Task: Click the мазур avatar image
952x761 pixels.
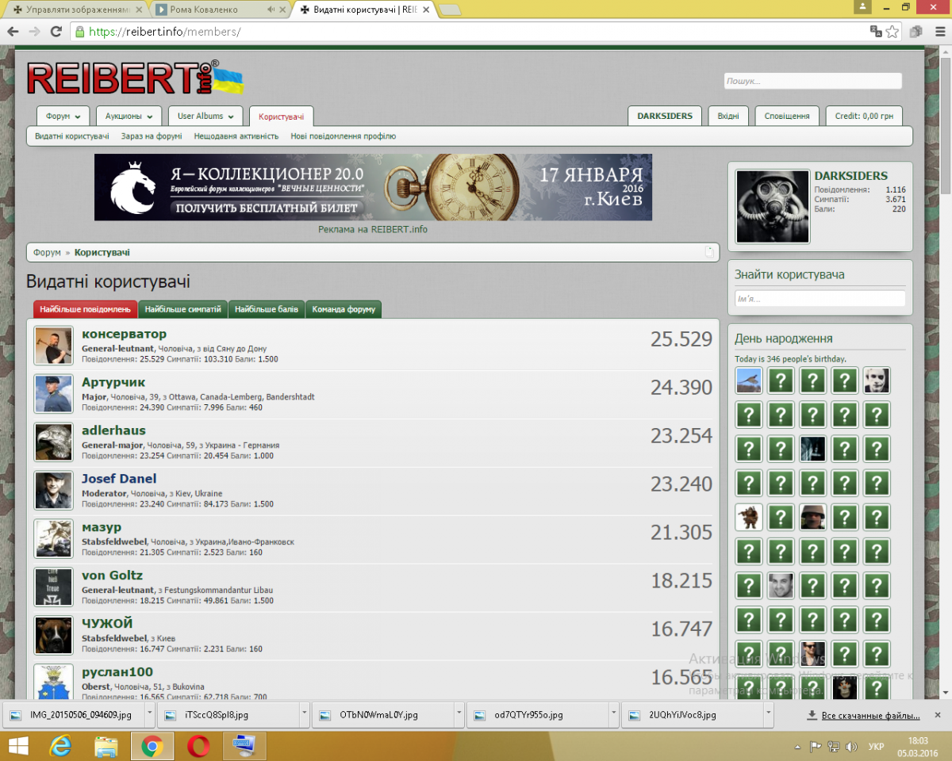Action: (54, 539)
